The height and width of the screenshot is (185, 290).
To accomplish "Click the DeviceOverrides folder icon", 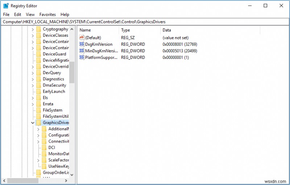I will [38, 67].
